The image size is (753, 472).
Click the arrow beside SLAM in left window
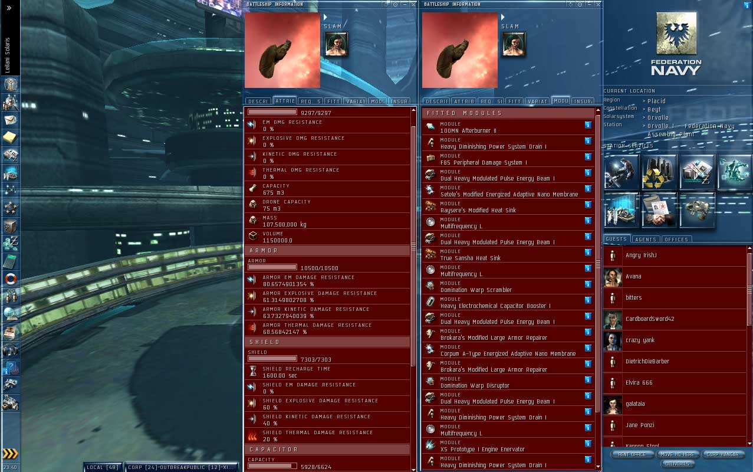click(327, 17)
